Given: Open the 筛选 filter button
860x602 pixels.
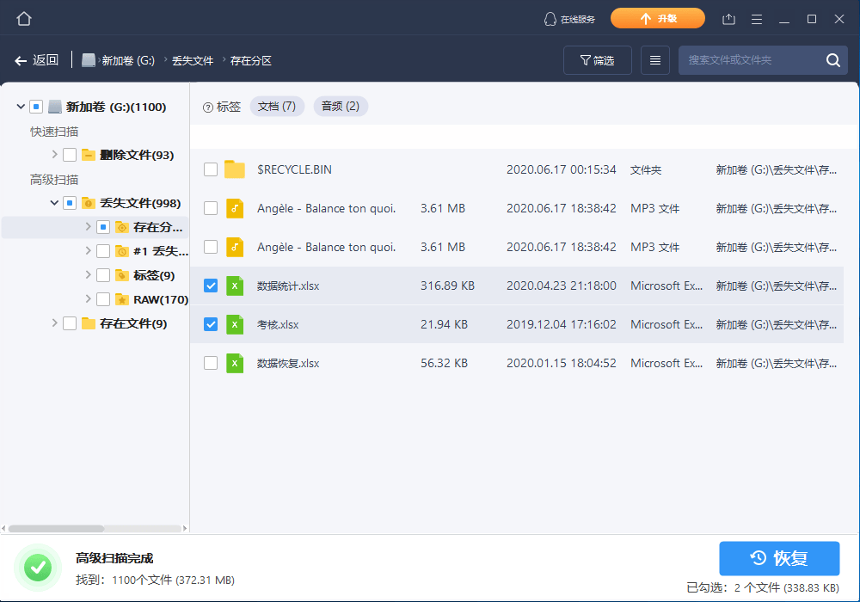Looking at the screenshot, I should 598,60.
